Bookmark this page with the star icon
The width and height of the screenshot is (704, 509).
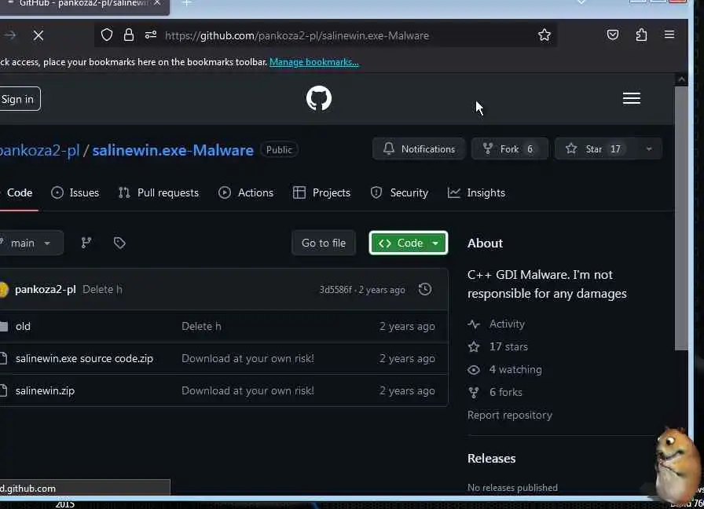(x=544, y=35)
